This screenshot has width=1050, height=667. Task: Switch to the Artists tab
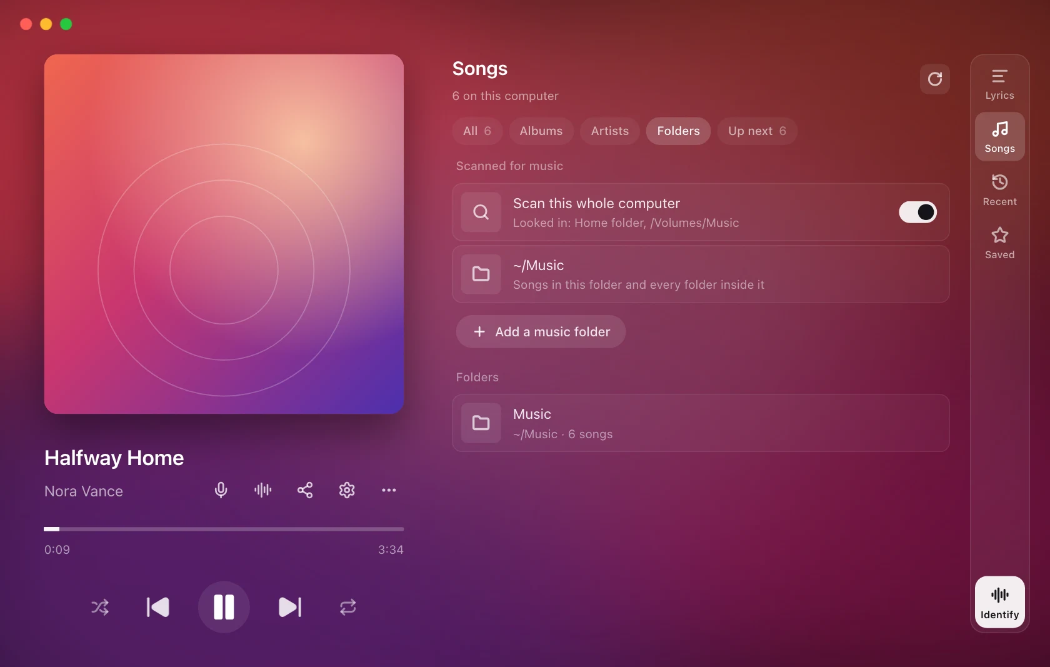(610, 131)
